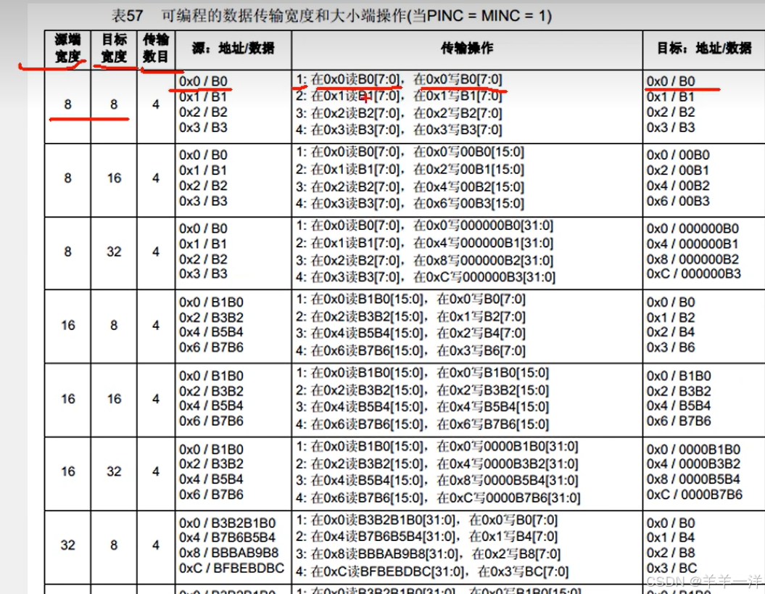Click the line '2: 在0x1读B1[7:0], 在0x2写00B1[15:0]'
The height and width of the screenshot is (594, 765).
410,170
